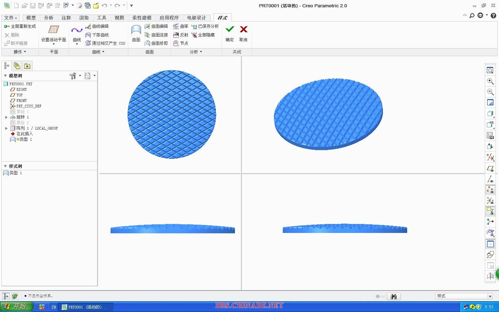Open the 样式 selection filter dropdown
The width and height of the screenshot is (499, 312).
point(490,296)
